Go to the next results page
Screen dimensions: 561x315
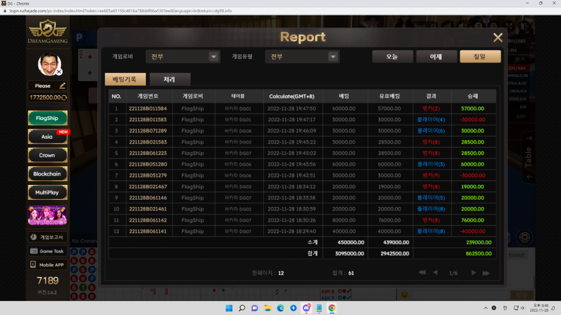click(x=474, y=273)
